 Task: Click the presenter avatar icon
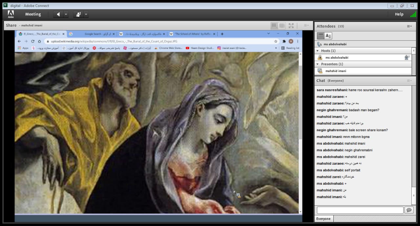[x=320, y=71]
